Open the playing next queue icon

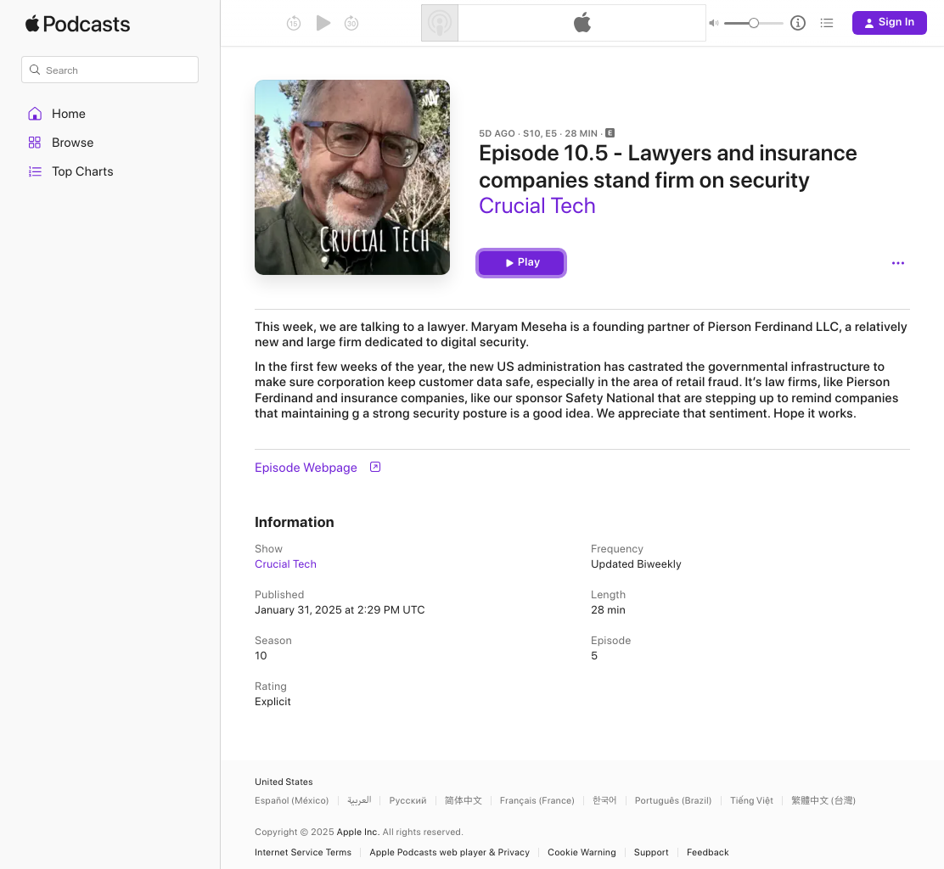[x=827, y=23]
